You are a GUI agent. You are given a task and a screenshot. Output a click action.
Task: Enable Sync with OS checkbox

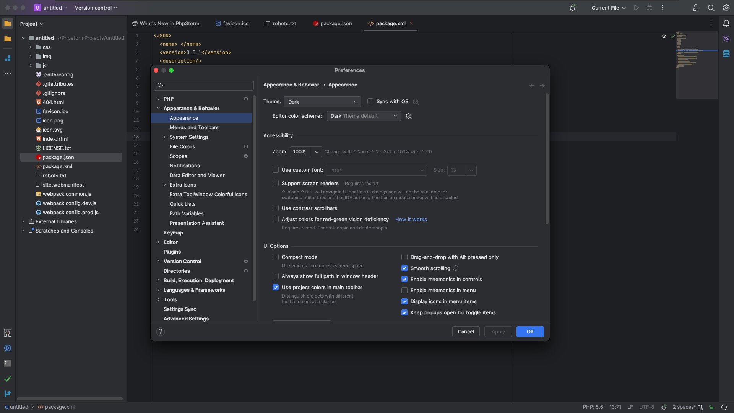pos(370,101)
